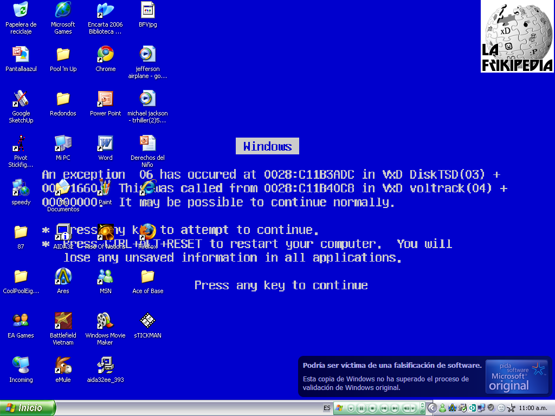Open the media player quick-access dropdown arrow

(351, 408)
